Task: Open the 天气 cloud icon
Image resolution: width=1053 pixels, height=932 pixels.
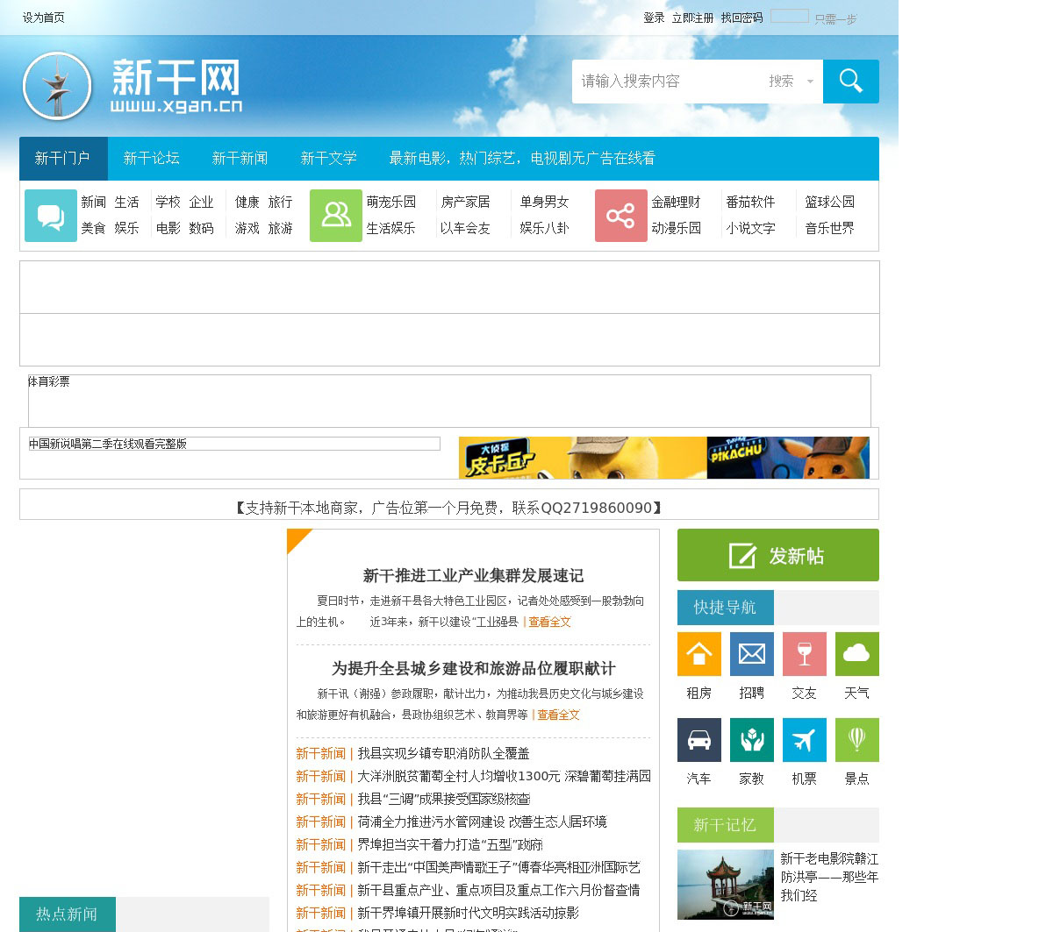Action: coord(856,654)
